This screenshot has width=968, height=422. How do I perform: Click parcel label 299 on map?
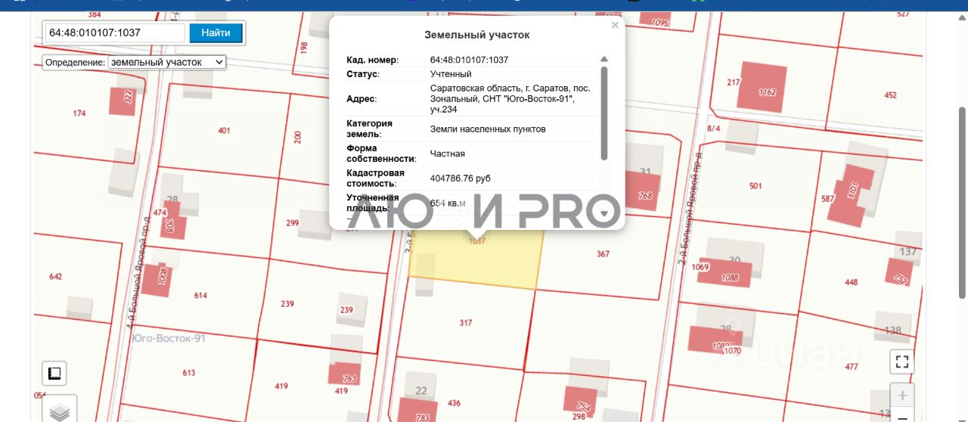pyautogui.click(x=293, y=223)
